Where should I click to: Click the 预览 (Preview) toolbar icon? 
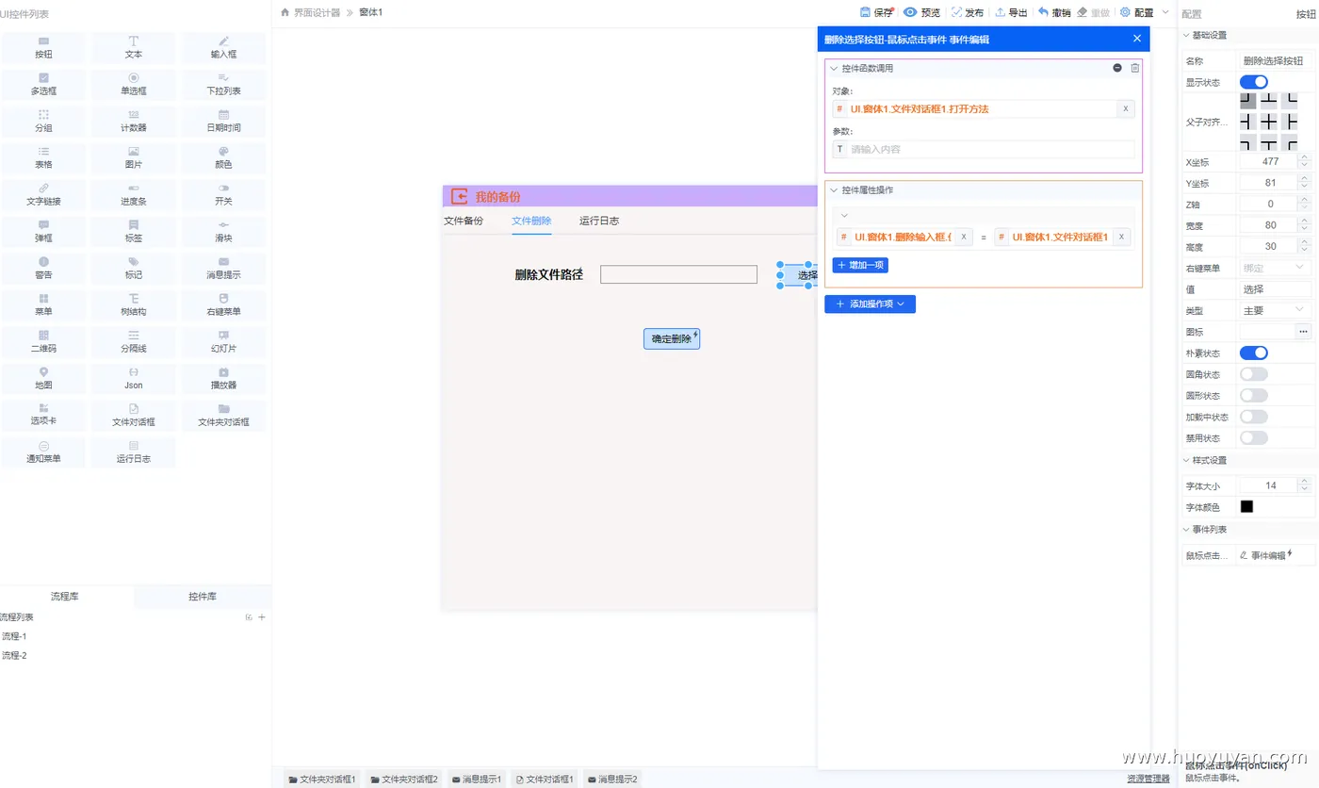click(x=925, y=12)
